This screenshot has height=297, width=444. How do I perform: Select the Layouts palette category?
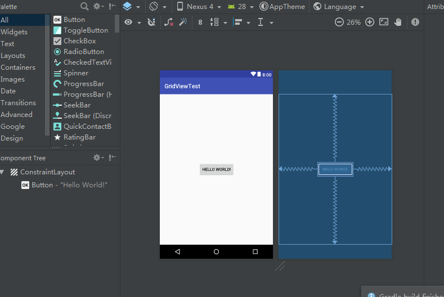[x=13, y=56]
